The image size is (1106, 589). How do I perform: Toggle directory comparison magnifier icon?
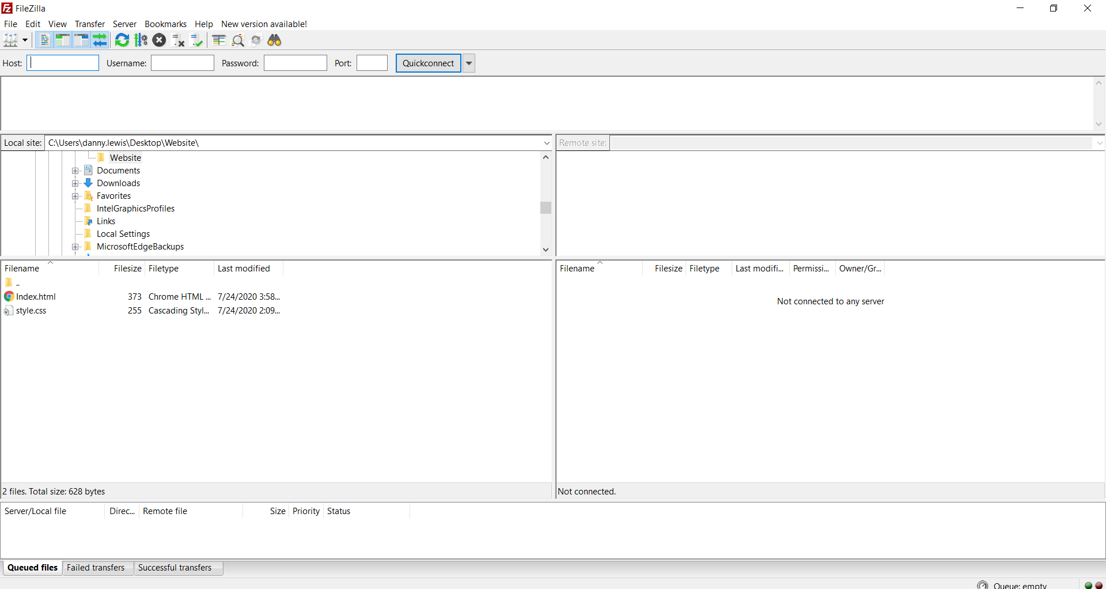click(238, 40)
